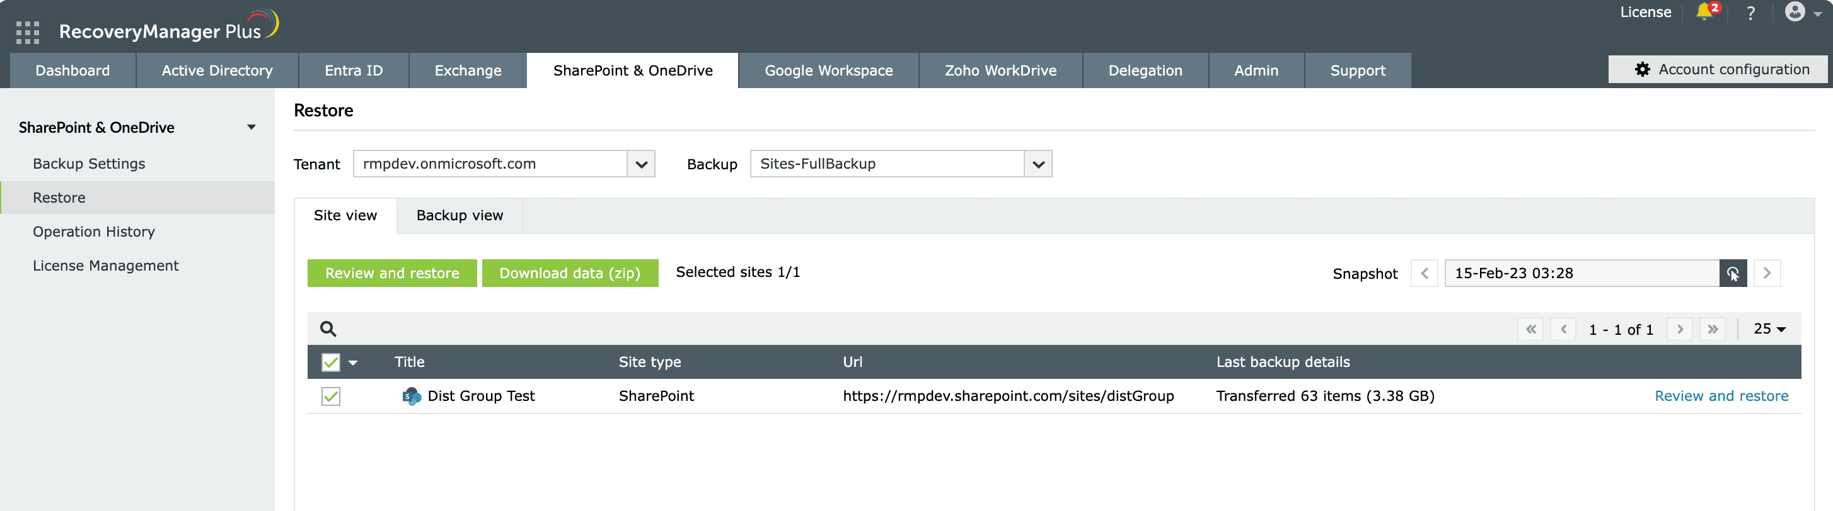Click the help question mark icon
This screenshot has width=1833, height=511.
coord(1750,13)
